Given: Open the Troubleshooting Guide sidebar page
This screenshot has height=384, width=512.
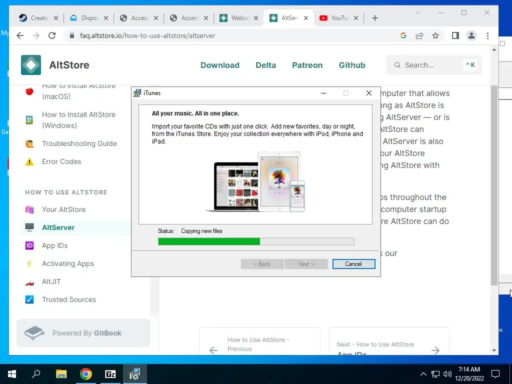Looking at the screenshot, I should click(x=79, y=143).
